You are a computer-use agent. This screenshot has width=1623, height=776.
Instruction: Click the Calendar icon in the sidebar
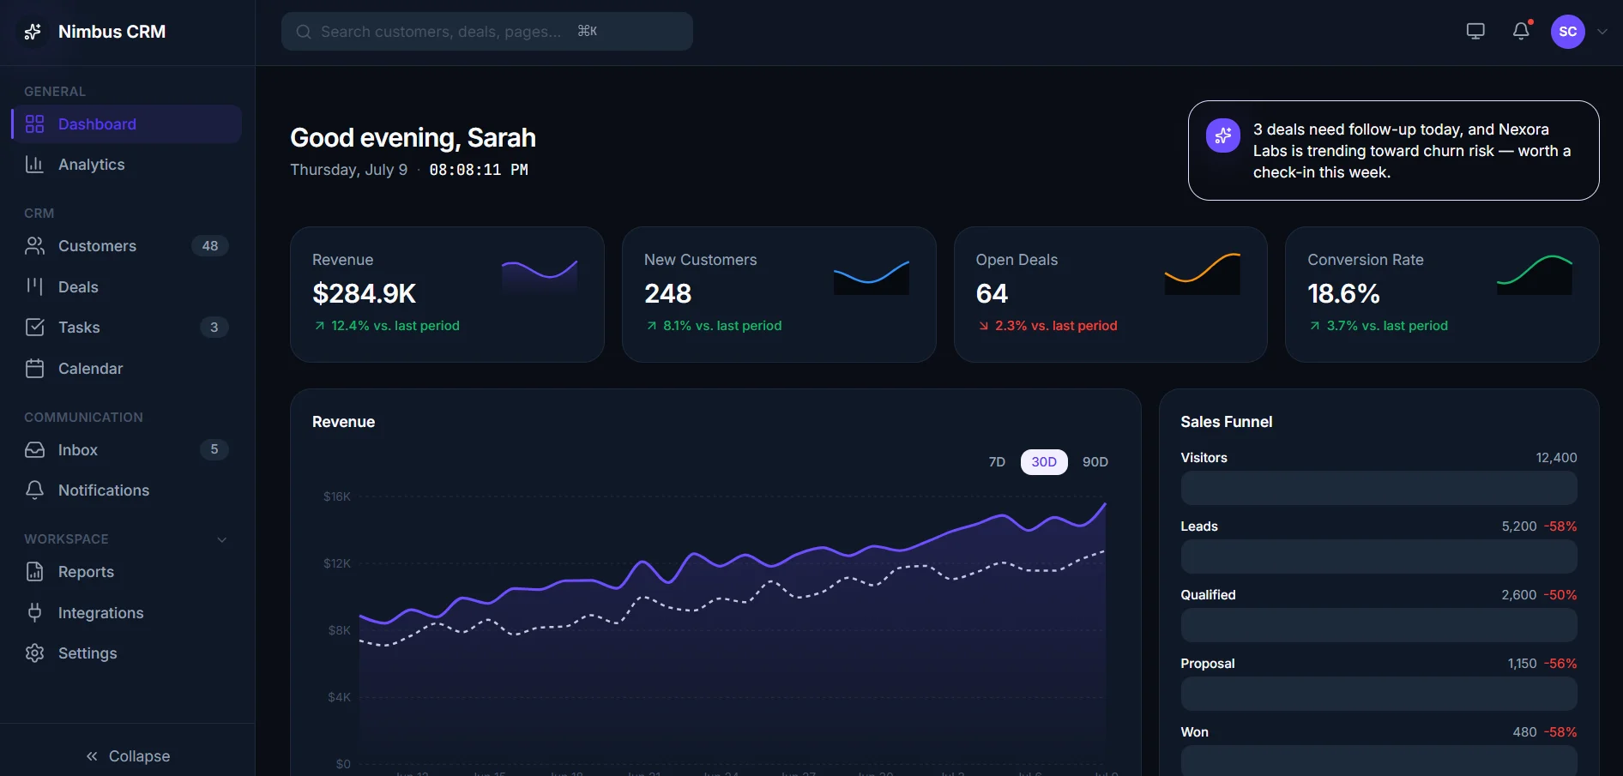(x=34, y=368)
